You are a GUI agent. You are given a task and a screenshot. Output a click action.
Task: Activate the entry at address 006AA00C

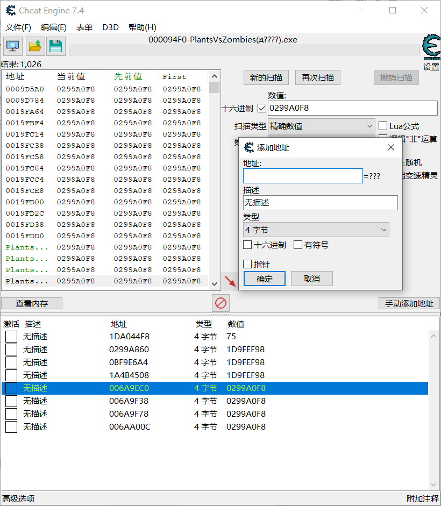(x=11, y=427)
